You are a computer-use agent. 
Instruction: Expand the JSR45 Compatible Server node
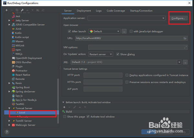[x=9, y=25]
